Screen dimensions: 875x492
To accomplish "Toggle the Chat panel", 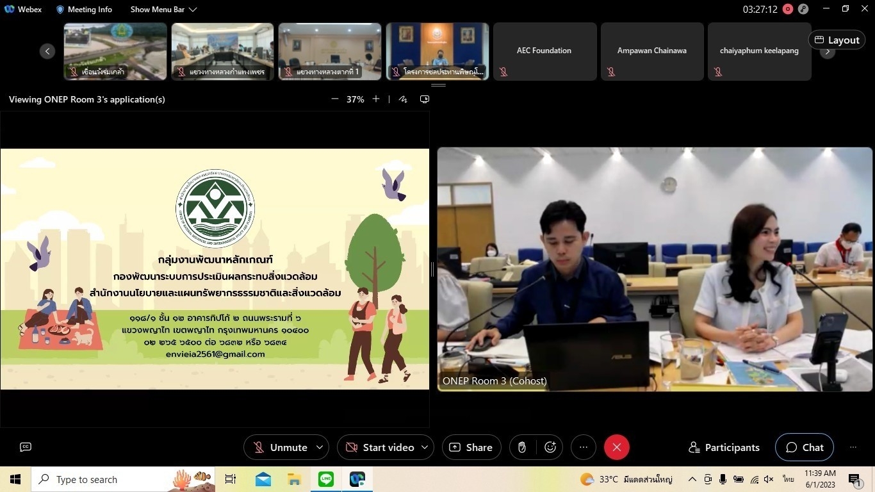I will coord(805,447).
